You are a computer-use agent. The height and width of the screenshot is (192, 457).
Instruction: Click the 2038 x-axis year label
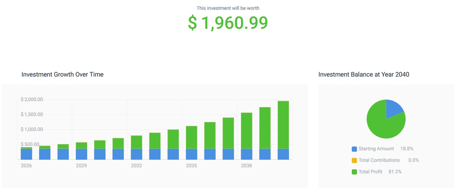pos(247,166)
